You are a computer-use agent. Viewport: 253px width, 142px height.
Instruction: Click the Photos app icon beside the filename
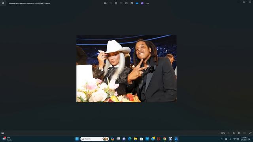tap(3, 3)
